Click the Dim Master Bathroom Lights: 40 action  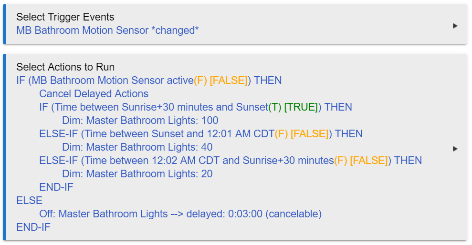[x=137, y=147]
